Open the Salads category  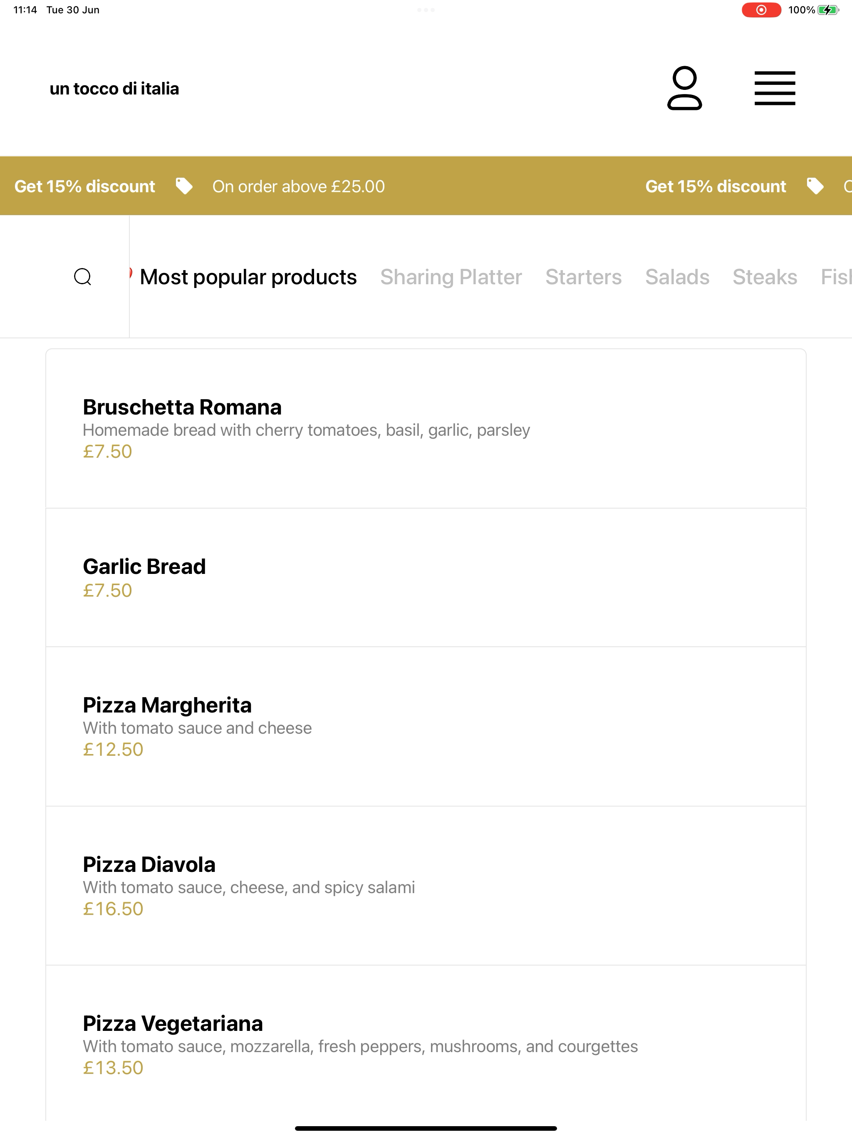coord(677,277)
